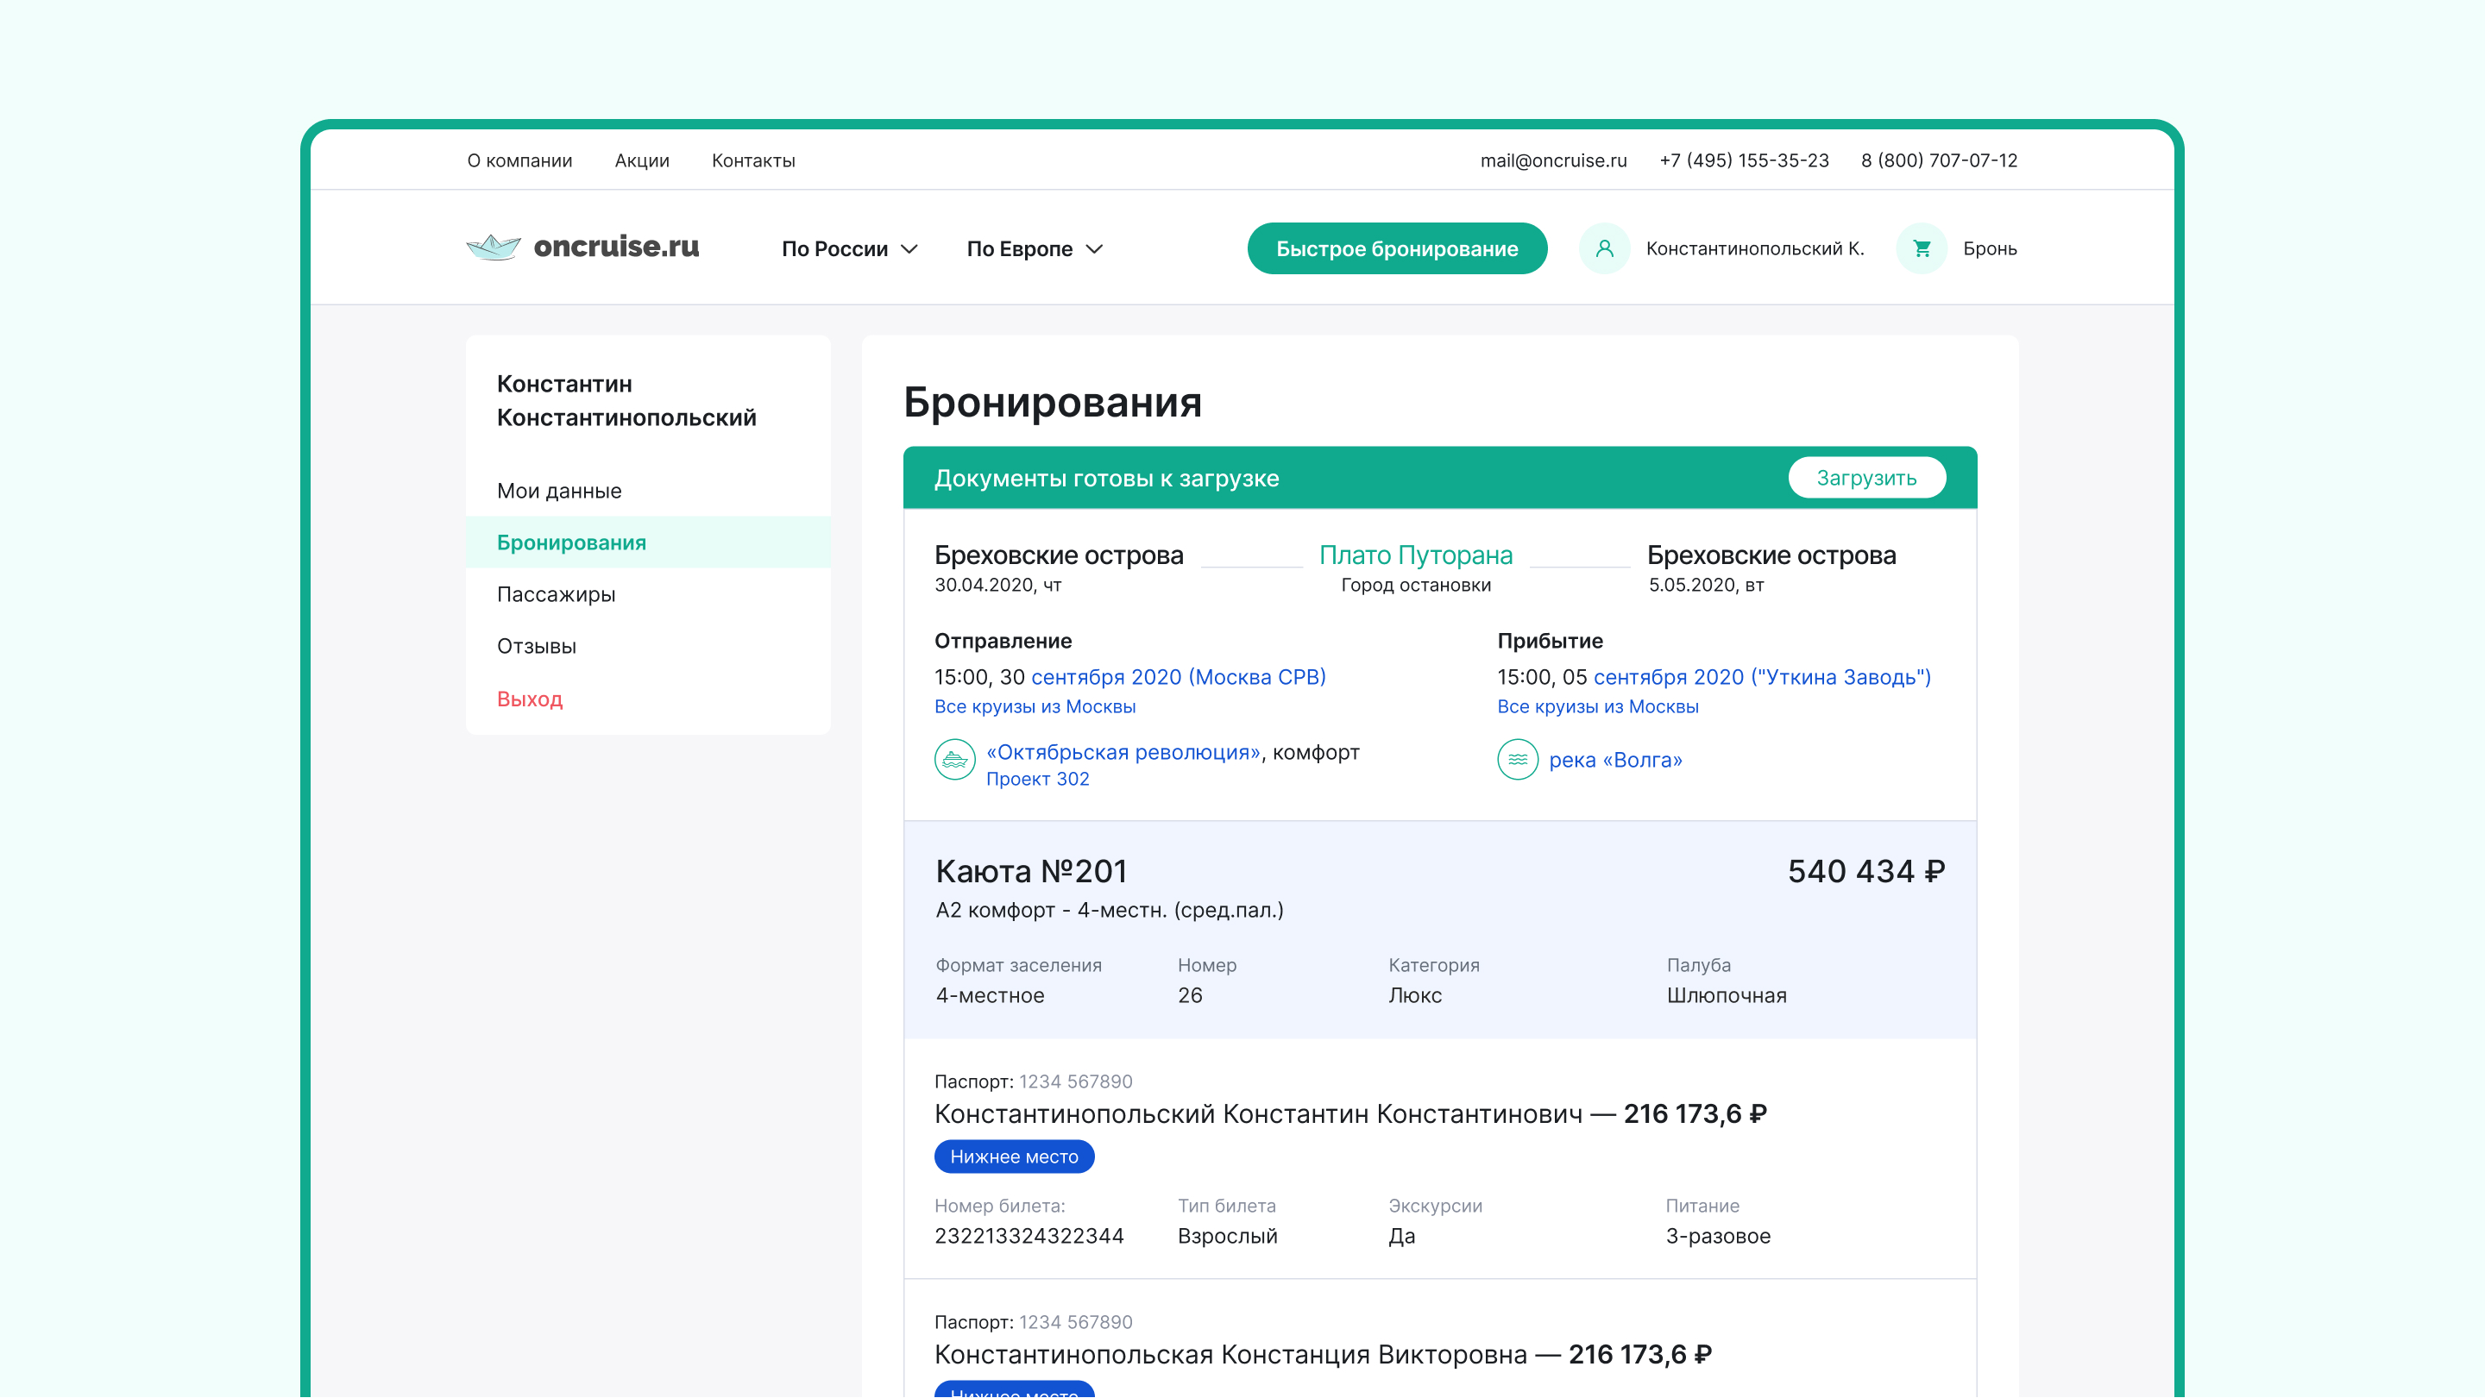Click the Каюта №201 heading
Viewport: 2485px width, 1398px height.
coord(1031,872)
